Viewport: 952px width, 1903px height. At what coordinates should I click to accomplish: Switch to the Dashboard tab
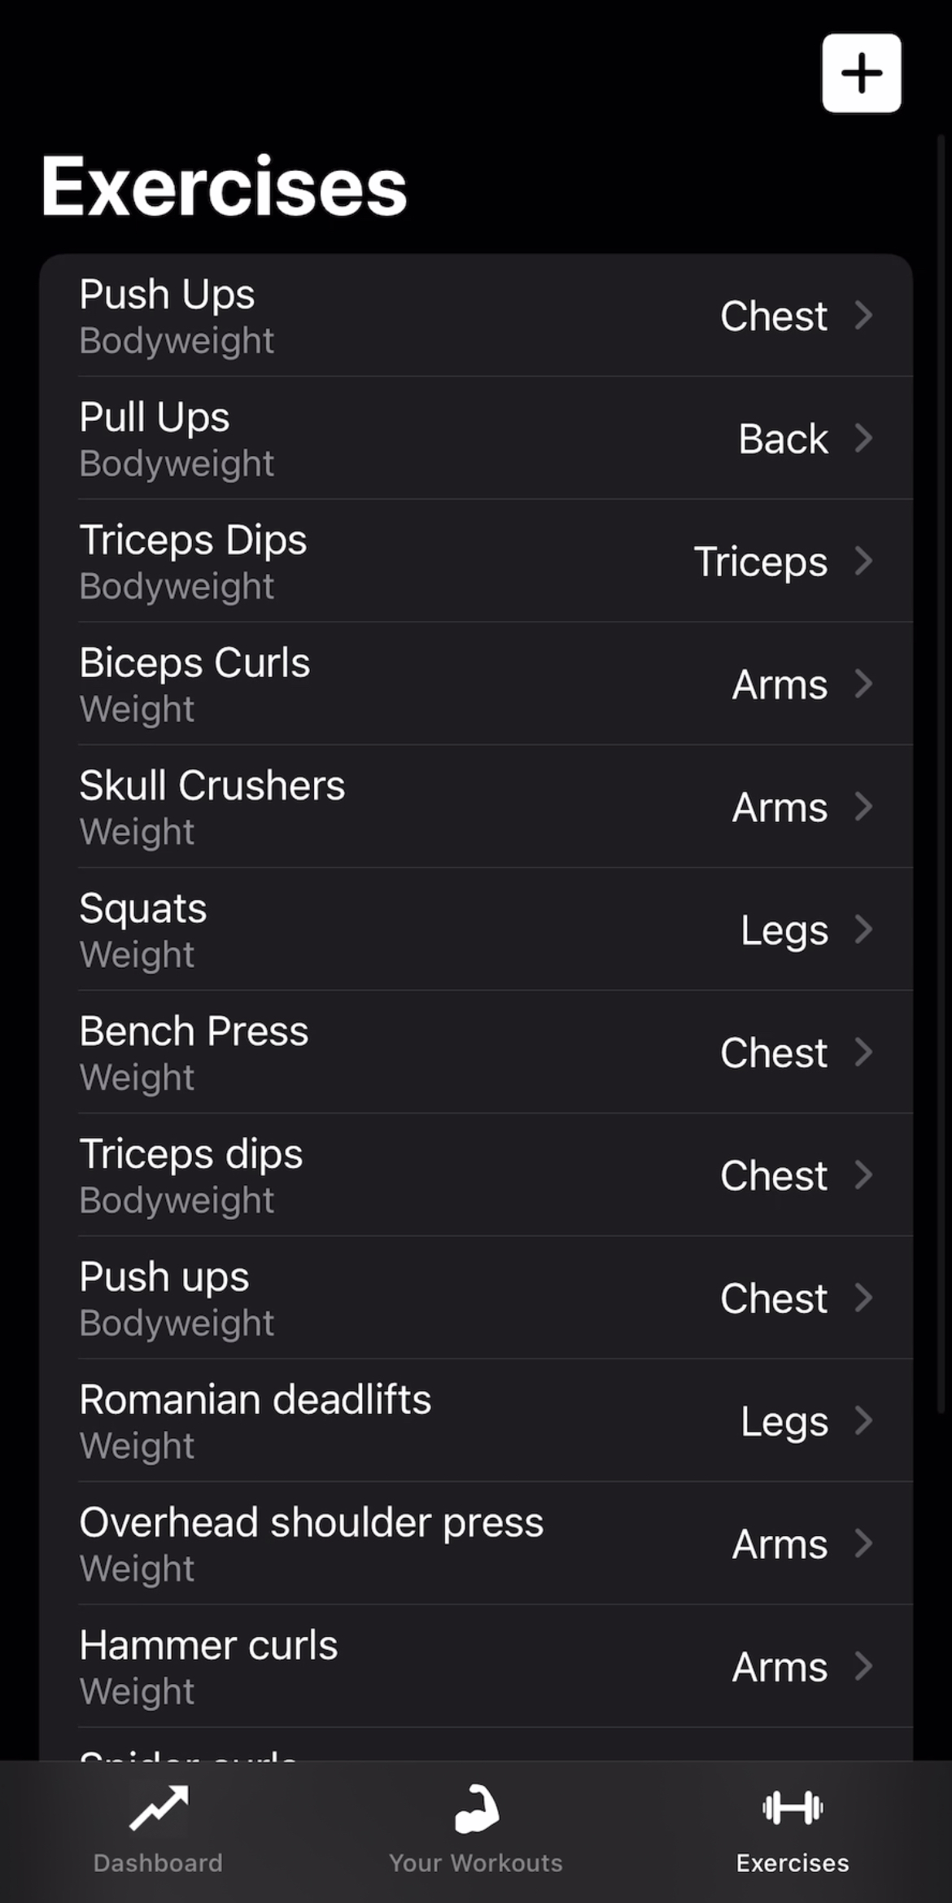(157, 1835)
